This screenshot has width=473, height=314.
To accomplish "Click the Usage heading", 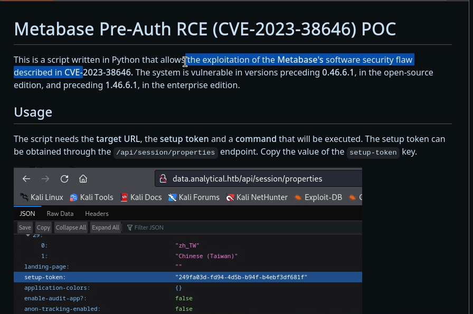I will coord(33,112).
